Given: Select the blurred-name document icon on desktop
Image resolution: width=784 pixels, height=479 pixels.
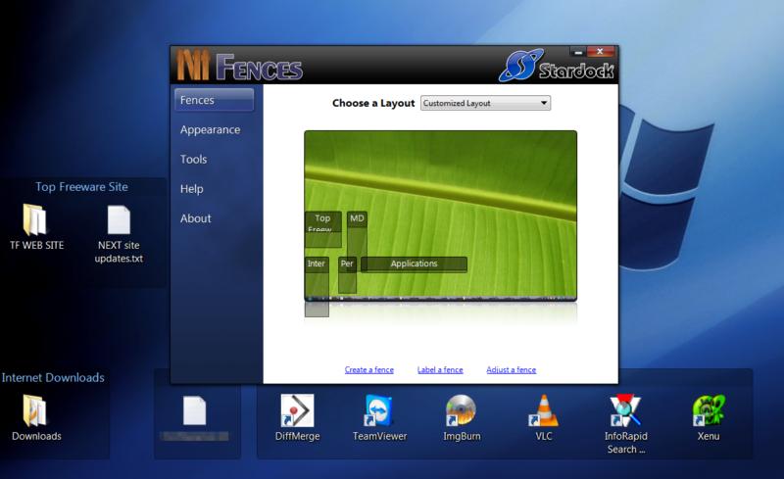Looking at the screenshot, I should point(194,410).
